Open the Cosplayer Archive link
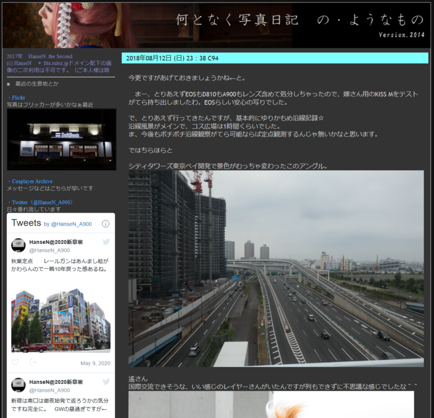 tap(32, 182)
